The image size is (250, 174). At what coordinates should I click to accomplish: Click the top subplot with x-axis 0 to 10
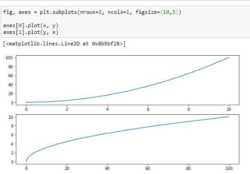tap(127, 80)
